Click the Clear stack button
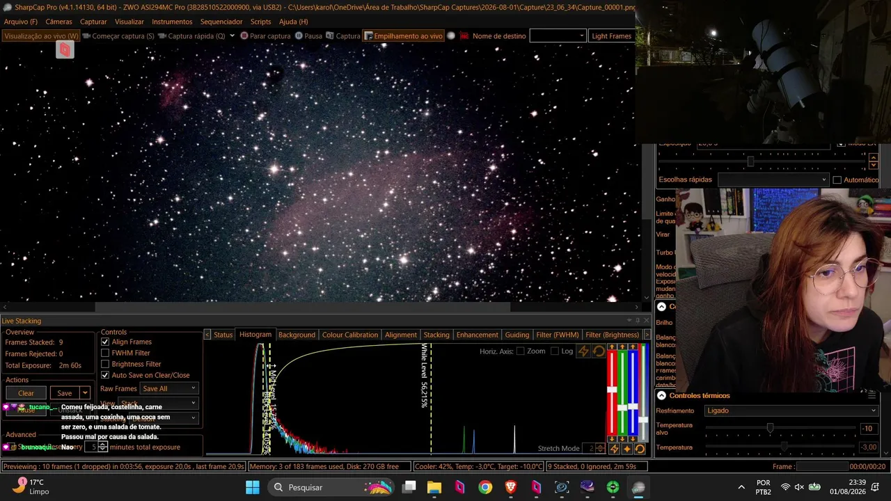 26,393
